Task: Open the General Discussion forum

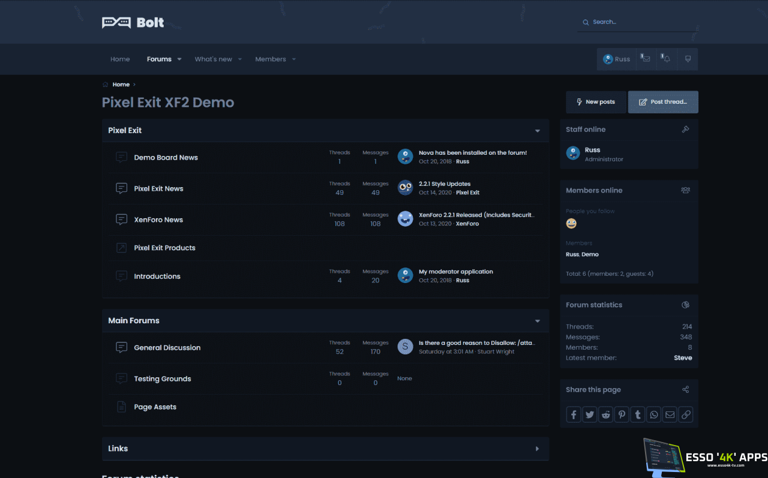Action: 167,348
